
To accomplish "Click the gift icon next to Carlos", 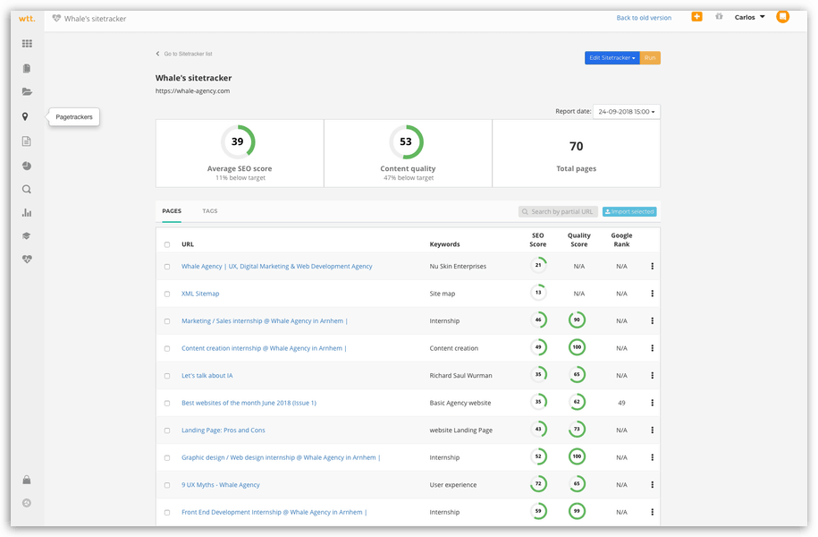I will pyautogui.click(x=720, y=16).
